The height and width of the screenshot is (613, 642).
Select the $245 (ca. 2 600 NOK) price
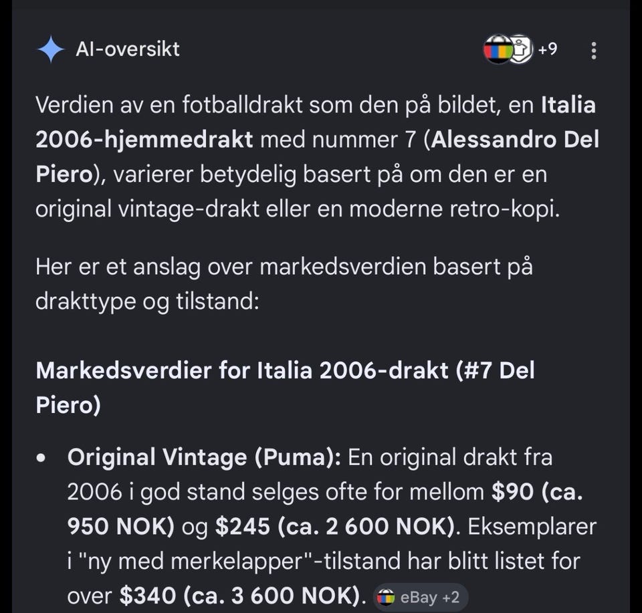pos(335,527)
